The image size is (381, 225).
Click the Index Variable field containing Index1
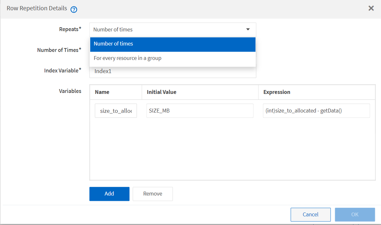[173, 71]
